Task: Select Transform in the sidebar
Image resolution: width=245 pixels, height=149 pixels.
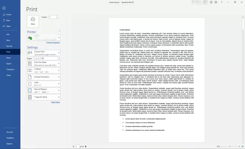Action: point(10,69)
